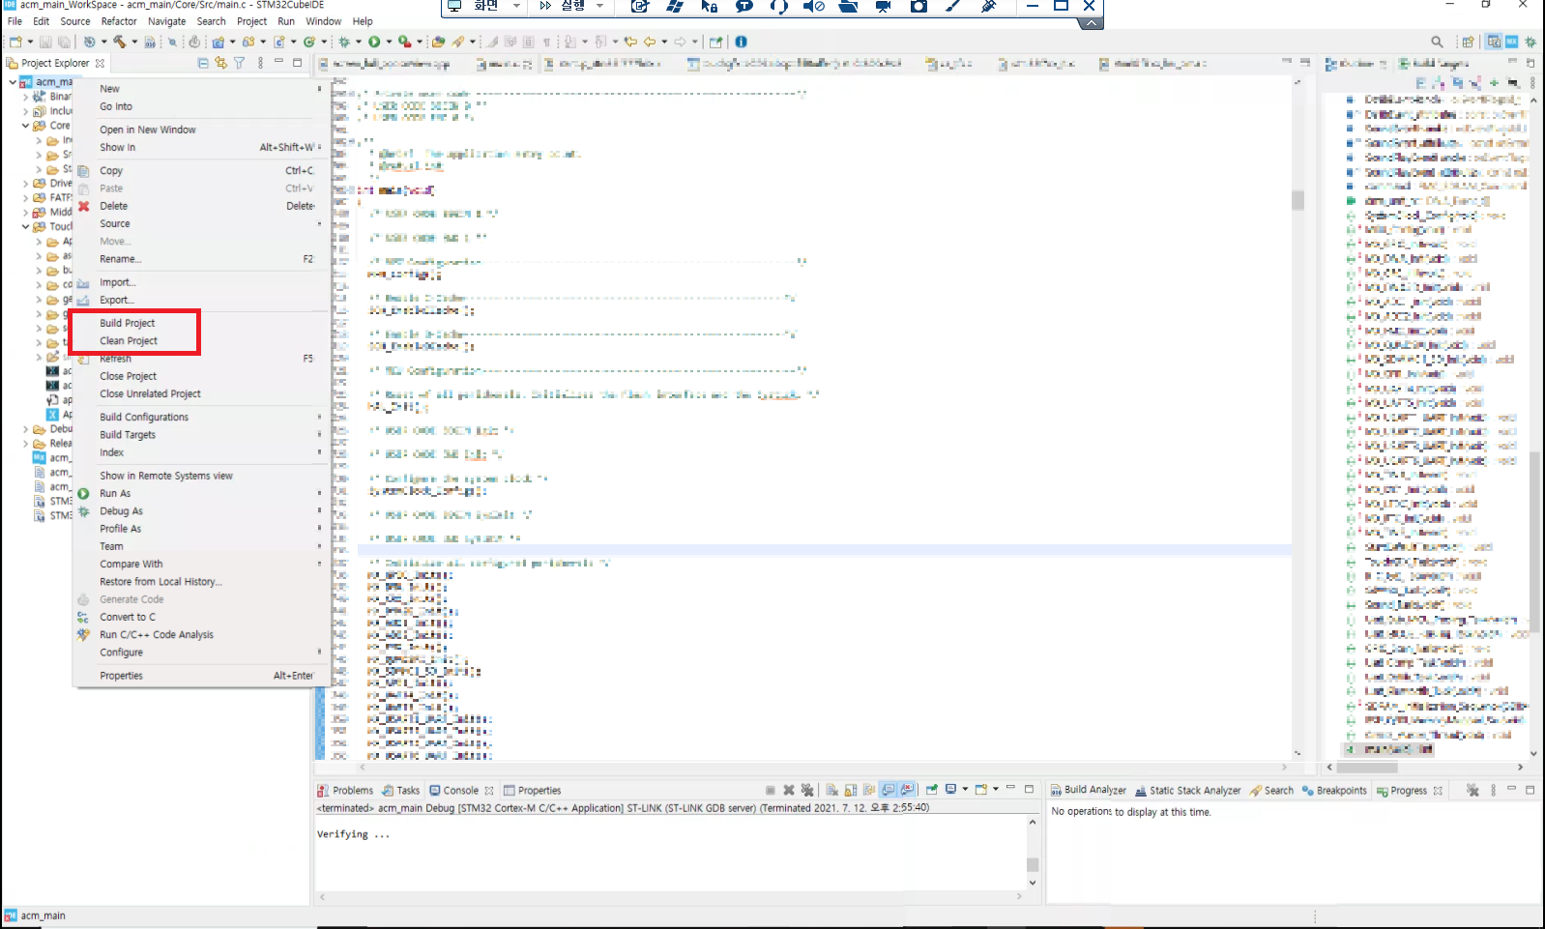Image resolution: width=1545 pixels, height=929 pixels.
Task: Click the blue information icon in toolbar
Action: pos(741,42)
